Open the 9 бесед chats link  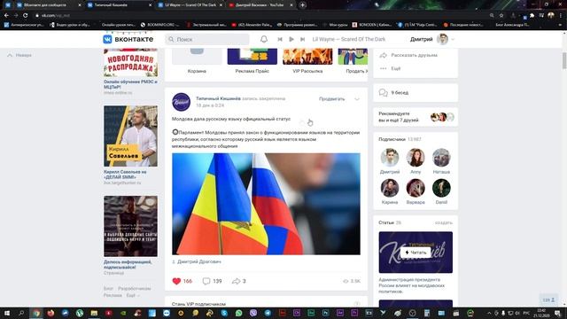416,93
